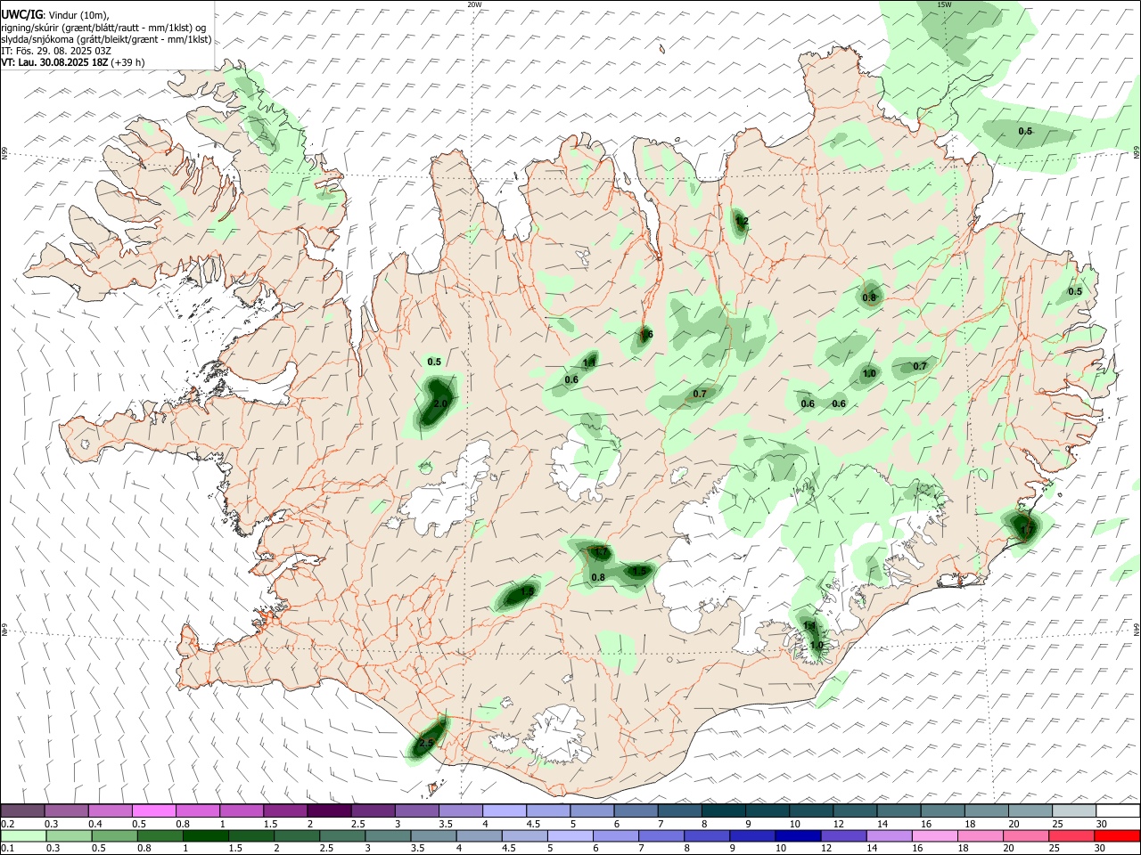Click the '1.0' value directly left of 0.7 in the northeast
The height and width of the screenshot is (855, 1141).
pos(869,374)
